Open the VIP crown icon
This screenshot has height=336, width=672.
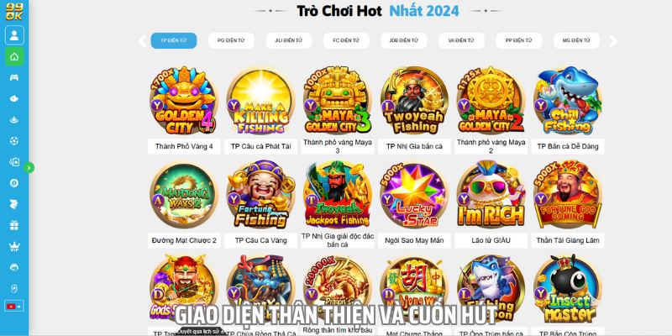(x=14, y=246)
